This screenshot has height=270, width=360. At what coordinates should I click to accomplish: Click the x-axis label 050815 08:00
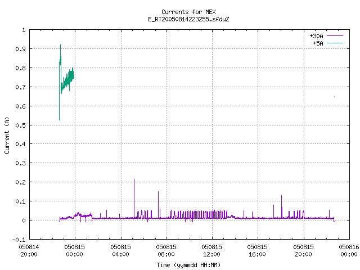coord(166,251)
